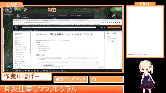
Task: Open the Windows Start menu
Action: [5, 71]
